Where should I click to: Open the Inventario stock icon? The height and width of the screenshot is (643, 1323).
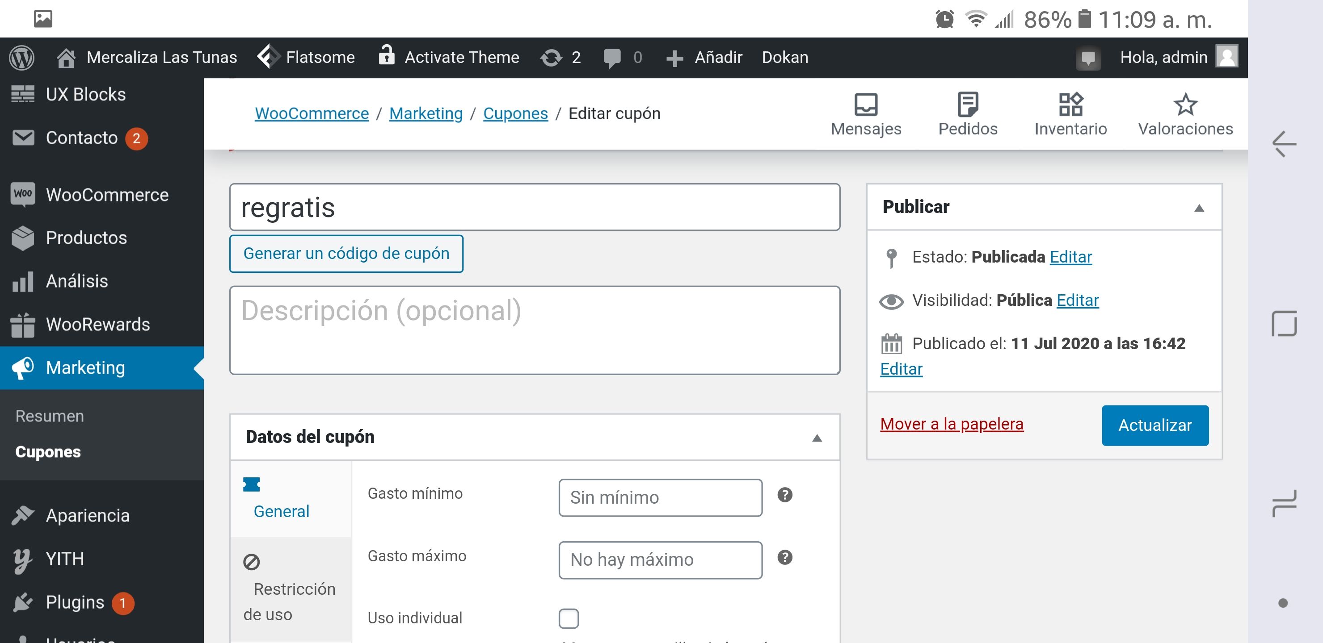[x=1071, y=104]
